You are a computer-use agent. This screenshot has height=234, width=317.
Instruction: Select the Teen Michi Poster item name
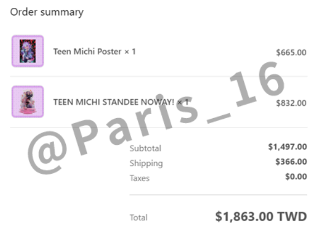pyautogui.click(x=87, y=51)
